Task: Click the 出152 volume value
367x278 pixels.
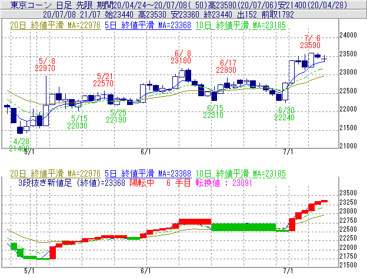Action: click(x=247, y=15)
